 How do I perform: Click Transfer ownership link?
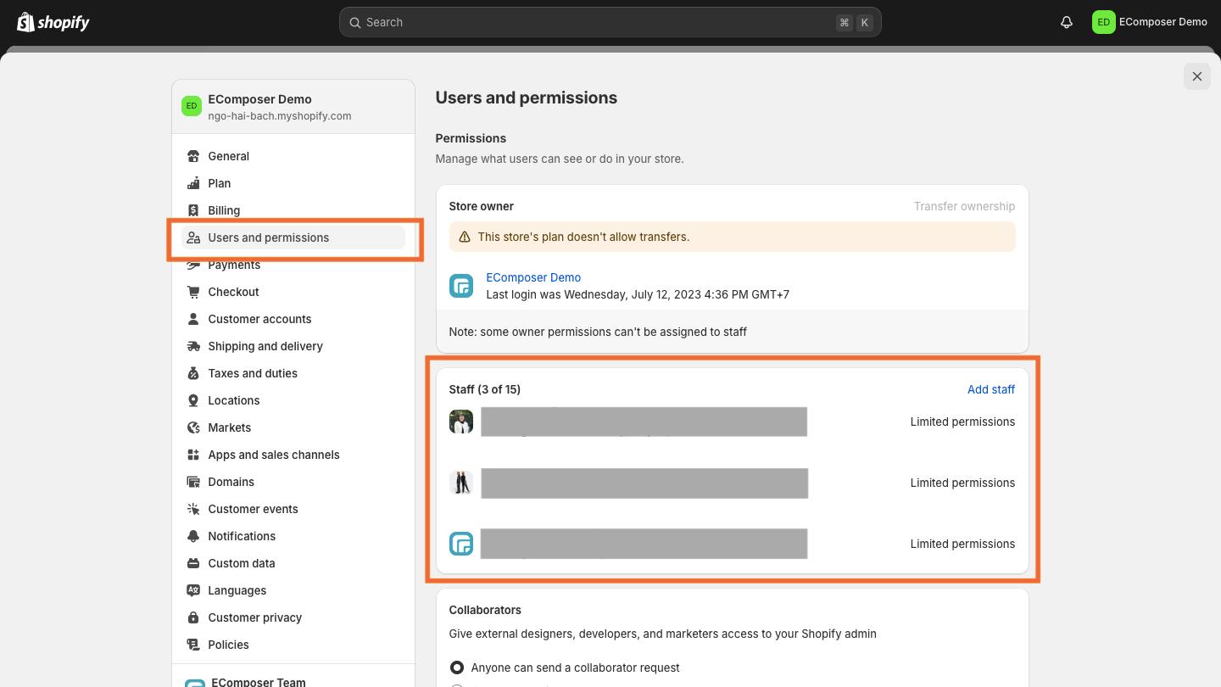(x=964, y=206)
